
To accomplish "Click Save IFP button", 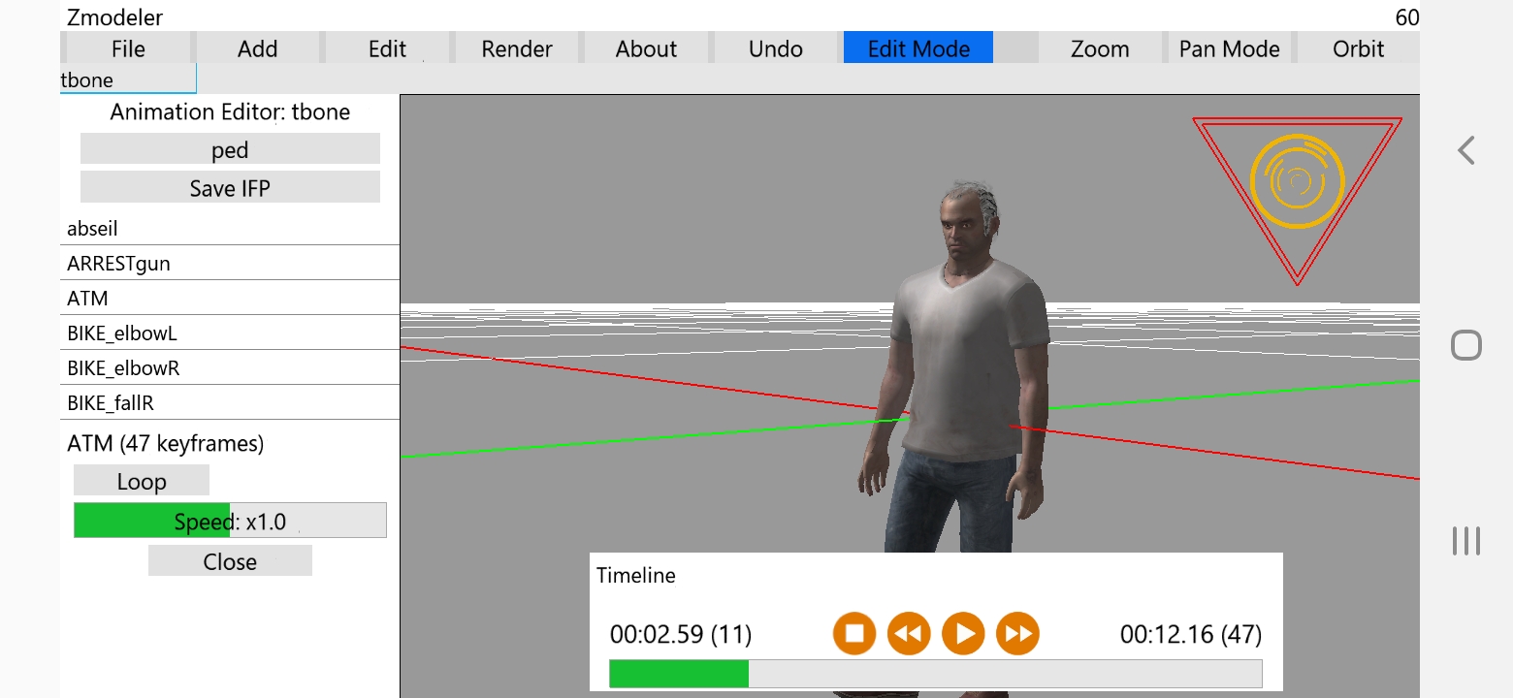I will [230, 187].
